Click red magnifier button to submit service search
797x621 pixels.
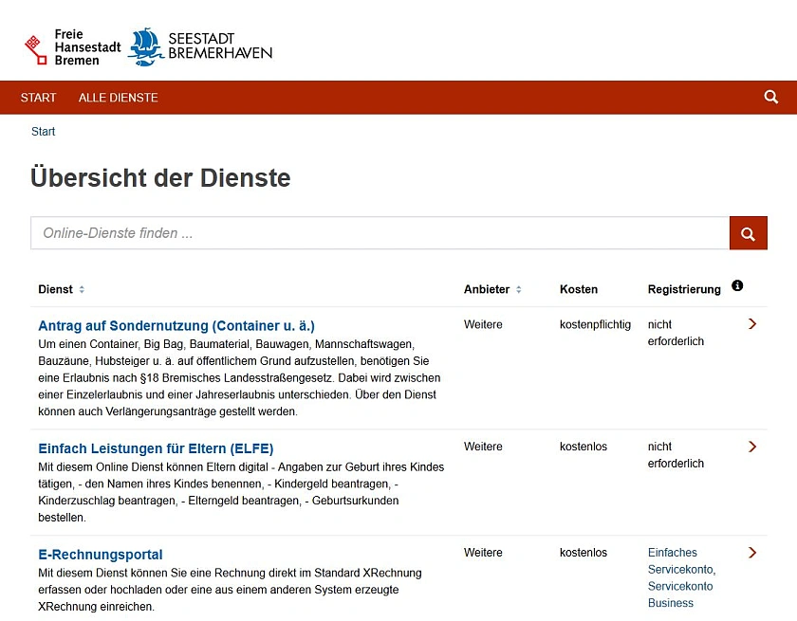tap(748, 232)
